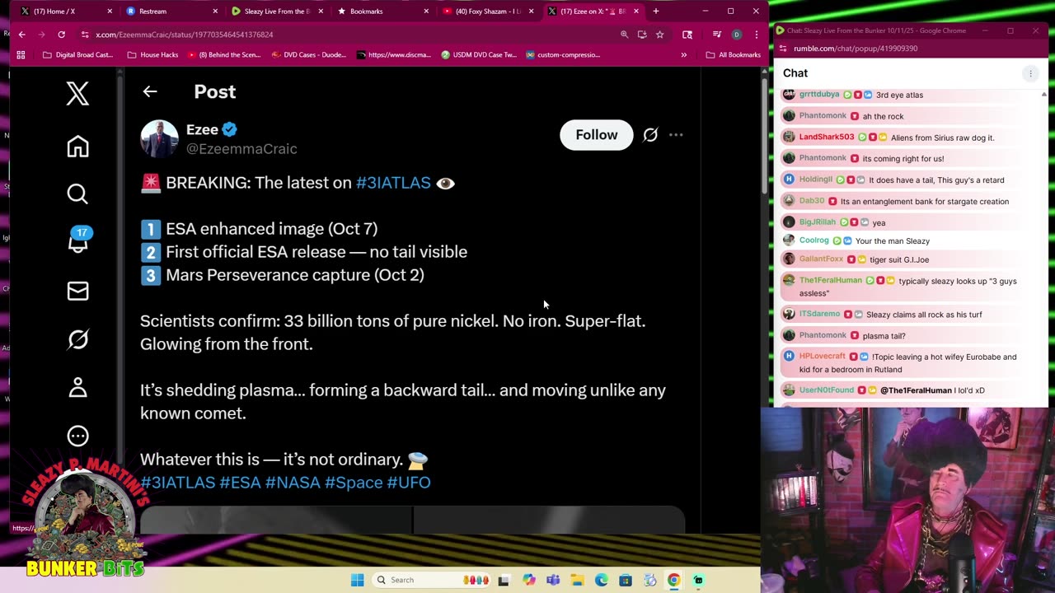
Task: Click the Grok icon beside Follow button
Action: click(x=650, y=135)
